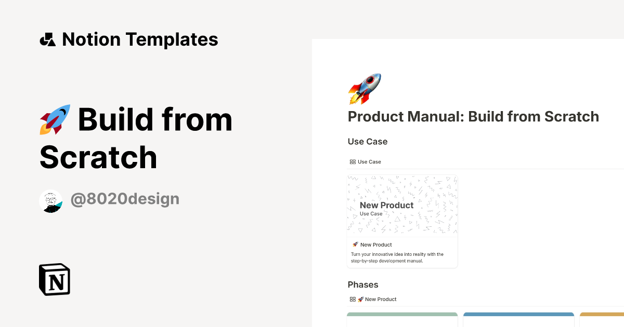The height and width of the screenshot is (327, 624).
Task: Click the Notion Templates logo icon
Action: coord(48,39)
